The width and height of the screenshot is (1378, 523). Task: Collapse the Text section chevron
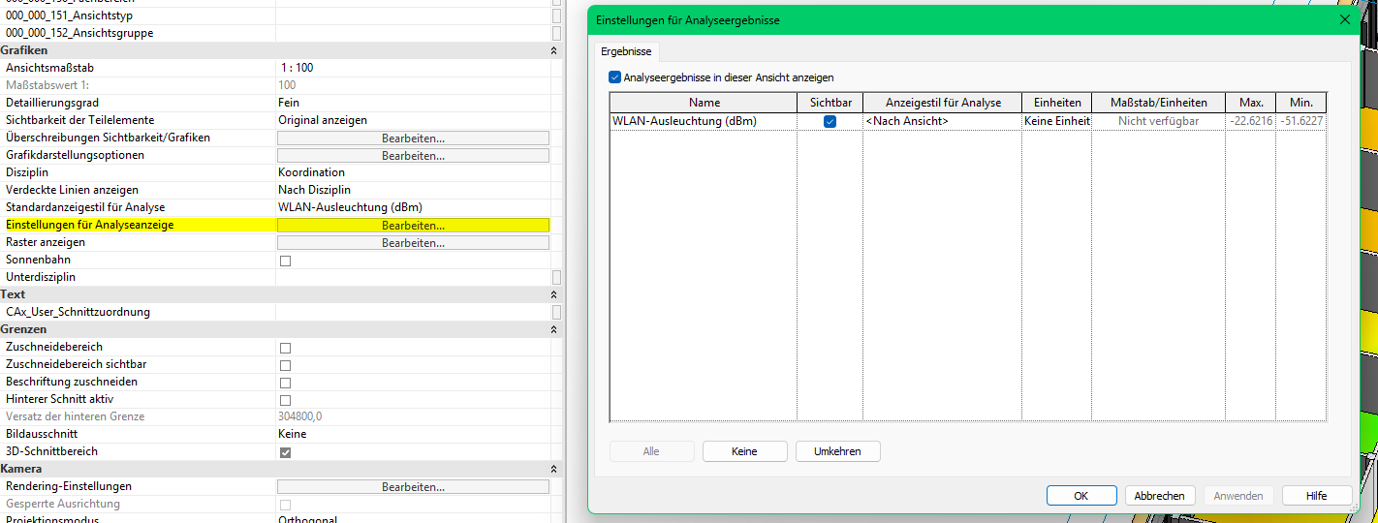(x=553, y=294)
